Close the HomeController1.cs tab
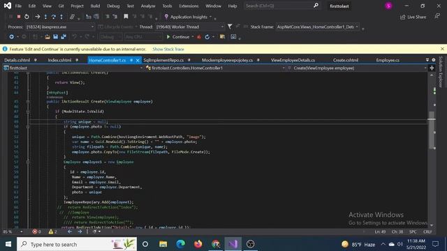 point(138,60)
